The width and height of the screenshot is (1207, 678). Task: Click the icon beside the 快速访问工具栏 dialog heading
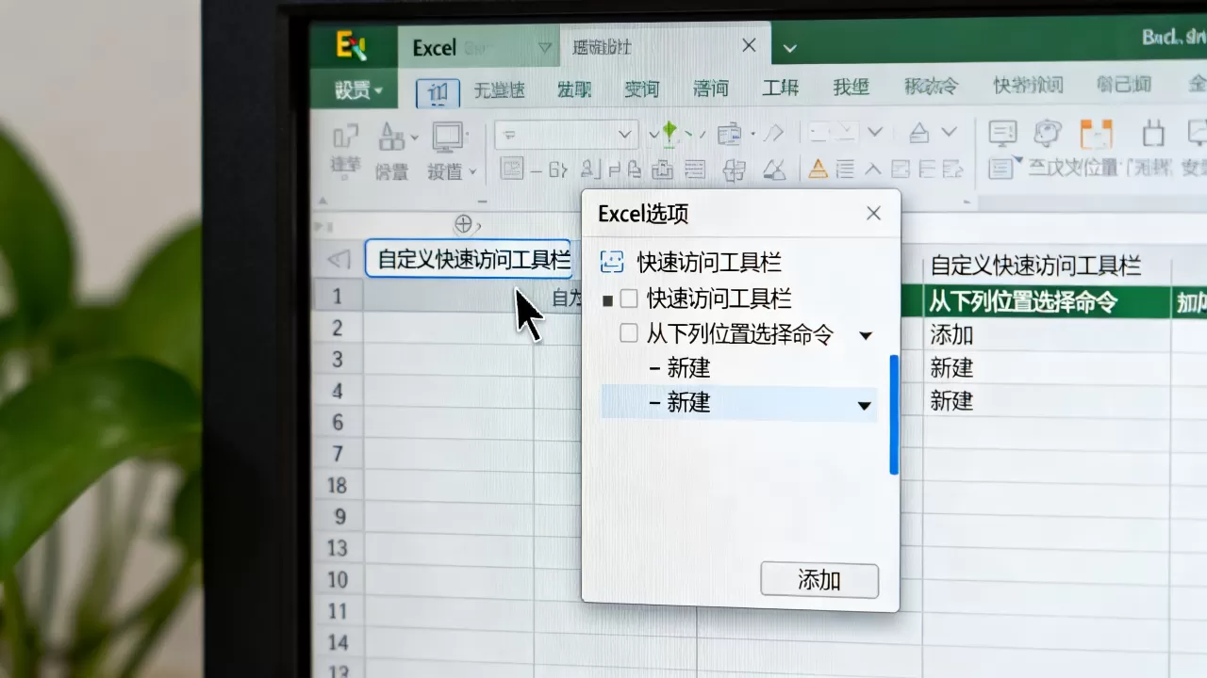click(612, 262)
